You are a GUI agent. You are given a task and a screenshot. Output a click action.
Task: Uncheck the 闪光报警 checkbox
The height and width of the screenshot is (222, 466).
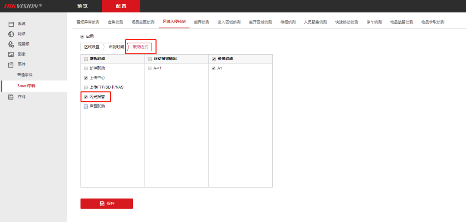pyautogui.click(x=86, y=97)
